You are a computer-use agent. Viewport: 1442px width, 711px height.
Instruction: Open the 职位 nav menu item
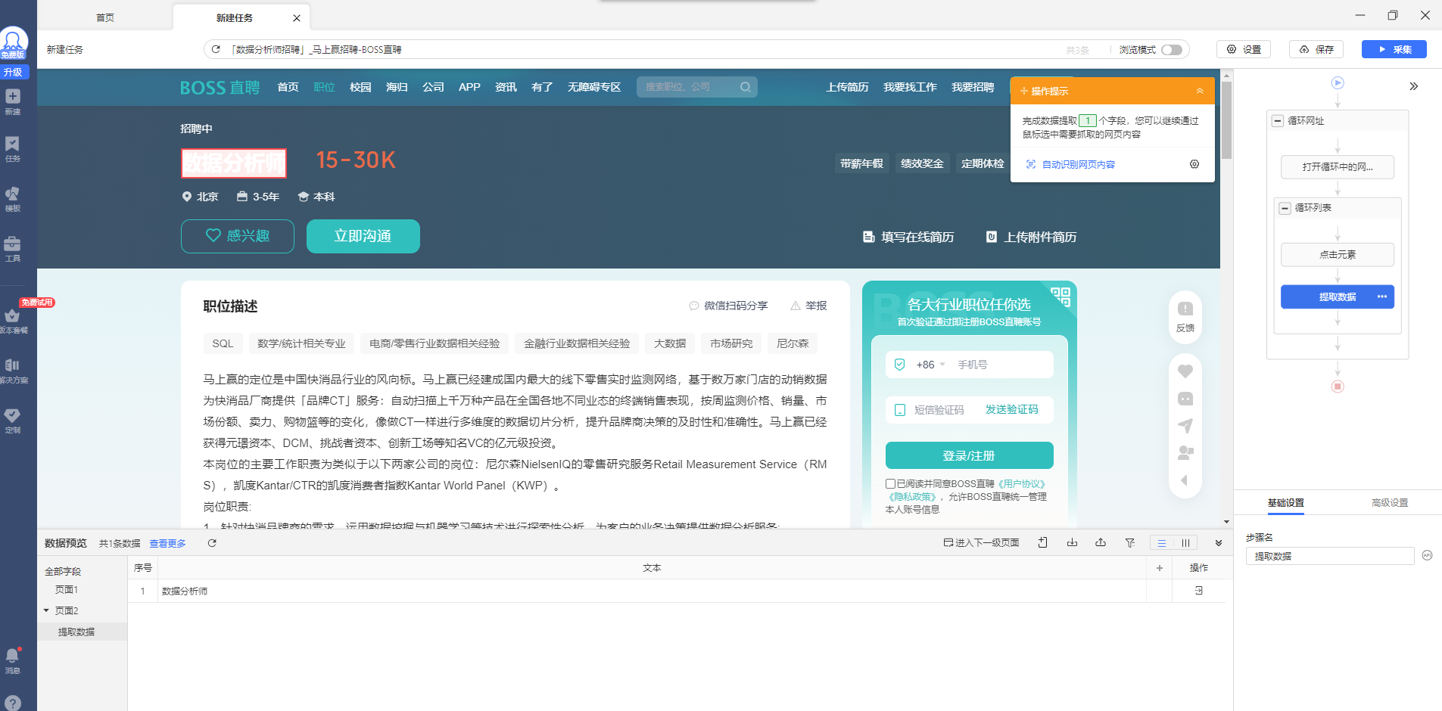point(324,87)
